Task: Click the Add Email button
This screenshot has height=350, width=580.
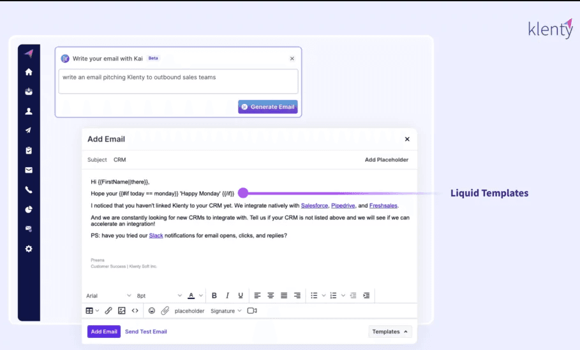Action: (x=104, y=332)
